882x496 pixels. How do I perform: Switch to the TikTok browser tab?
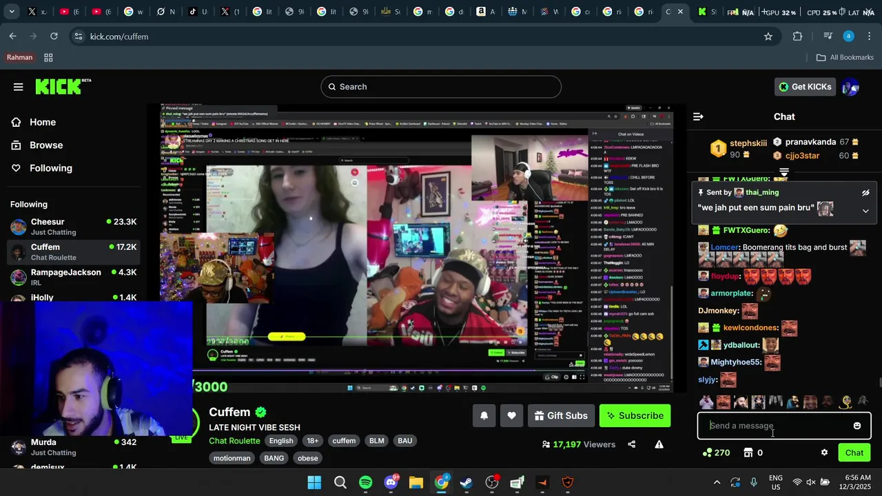click(x=196, y=12)
